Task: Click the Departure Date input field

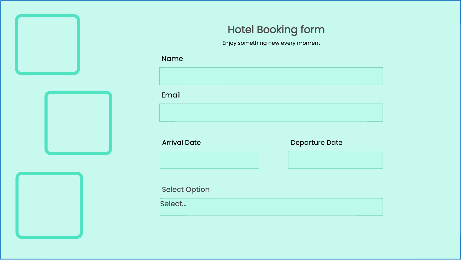Action: 336,160
